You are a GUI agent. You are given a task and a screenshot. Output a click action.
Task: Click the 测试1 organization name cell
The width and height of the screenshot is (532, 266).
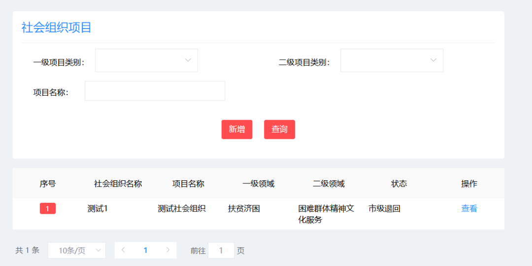click(x=98, y=209)
